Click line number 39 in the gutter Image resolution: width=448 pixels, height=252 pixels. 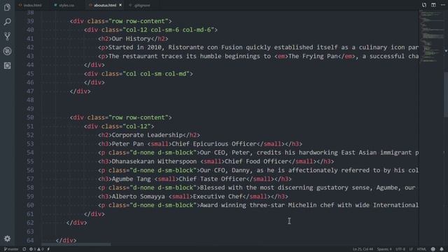click(30, 21)
